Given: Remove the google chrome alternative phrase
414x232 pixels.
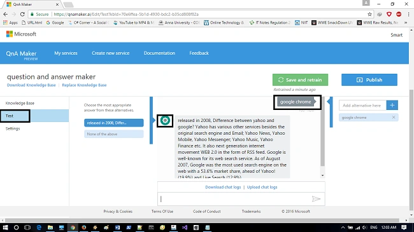Looking at the screenshot, I should click(x=394, y=118).
